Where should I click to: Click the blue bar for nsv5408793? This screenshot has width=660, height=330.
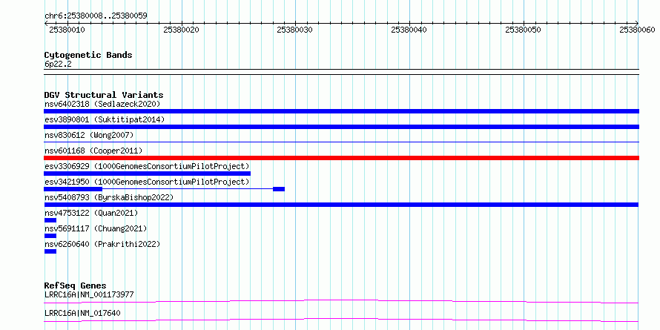pyautogui.click(x=341, y=205)
